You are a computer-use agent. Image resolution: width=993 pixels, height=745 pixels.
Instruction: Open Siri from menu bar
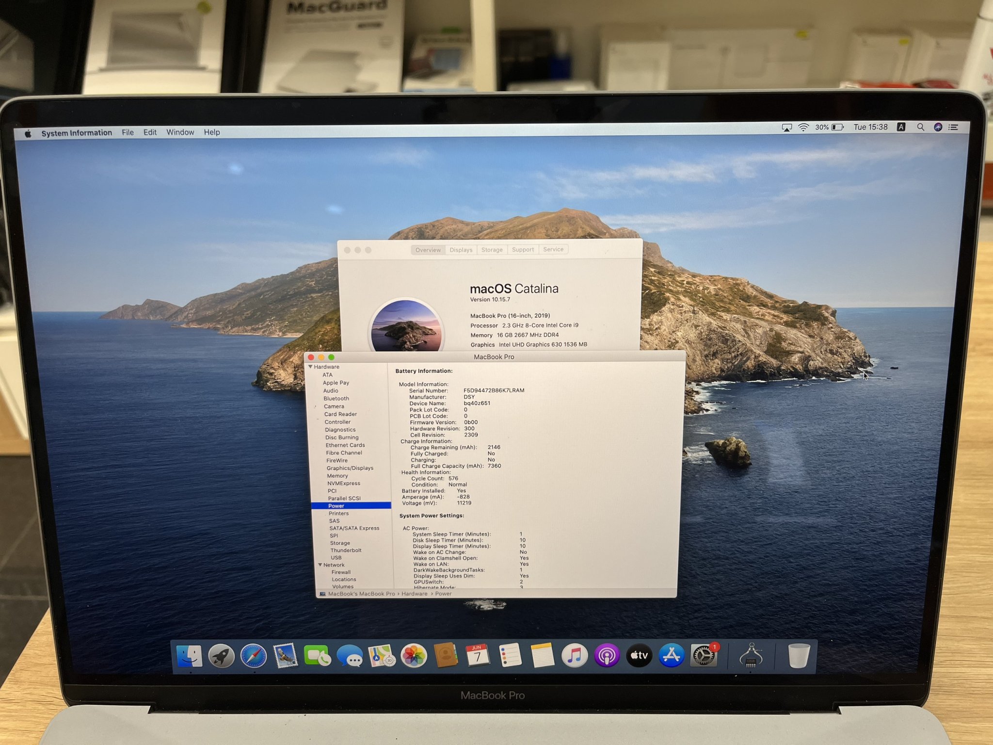[938, 127]
